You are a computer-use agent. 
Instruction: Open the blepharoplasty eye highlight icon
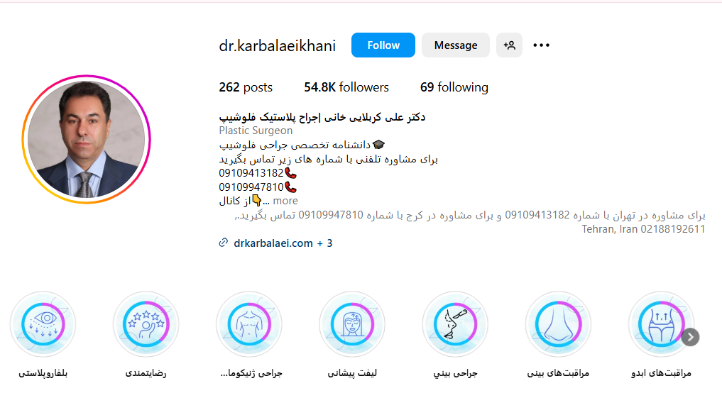[x=43, y=324]
